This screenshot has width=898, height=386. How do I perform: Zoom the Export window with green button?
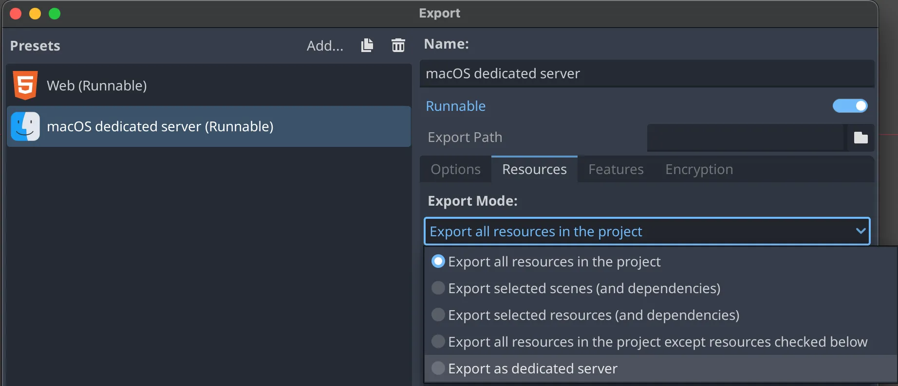pyautogui.click(x=55, y=14)
